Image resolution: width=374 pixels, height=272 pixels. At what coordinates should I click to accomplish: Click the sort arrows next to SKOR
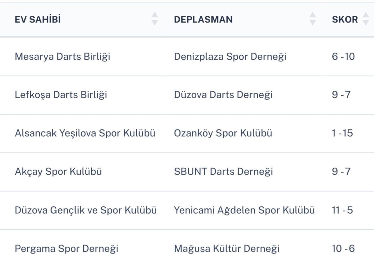366,19
